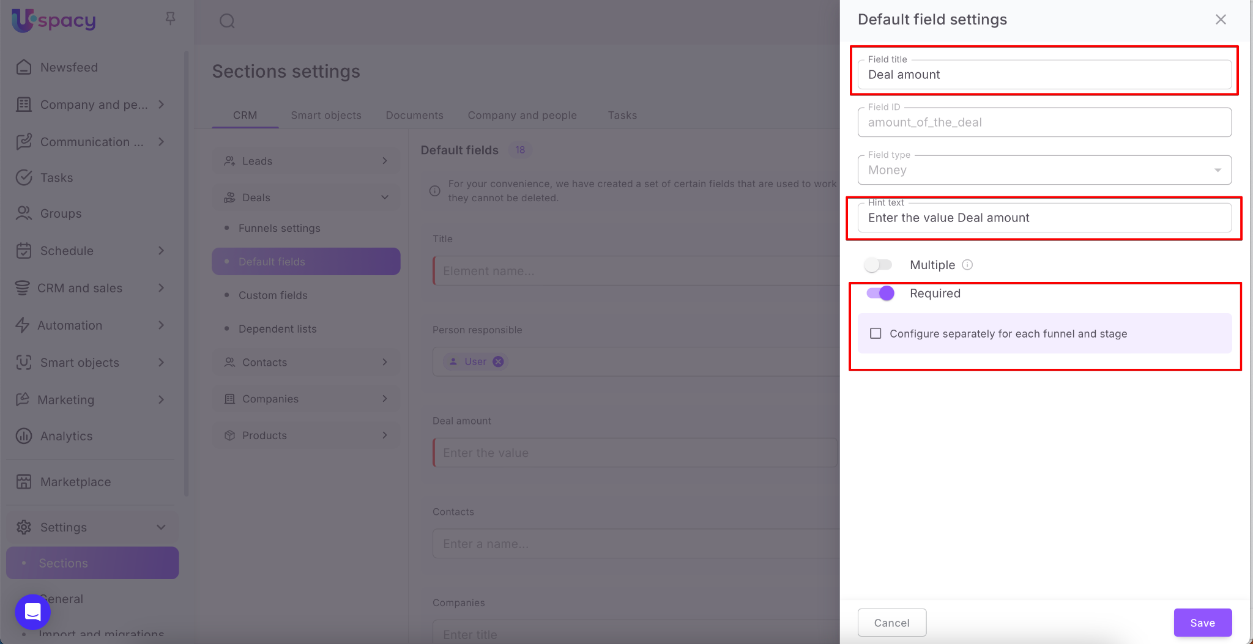Check Configure separately for each funnel
Image resolution: width=1253 pixels, height=644 pixels.
(x=876, y=333)
